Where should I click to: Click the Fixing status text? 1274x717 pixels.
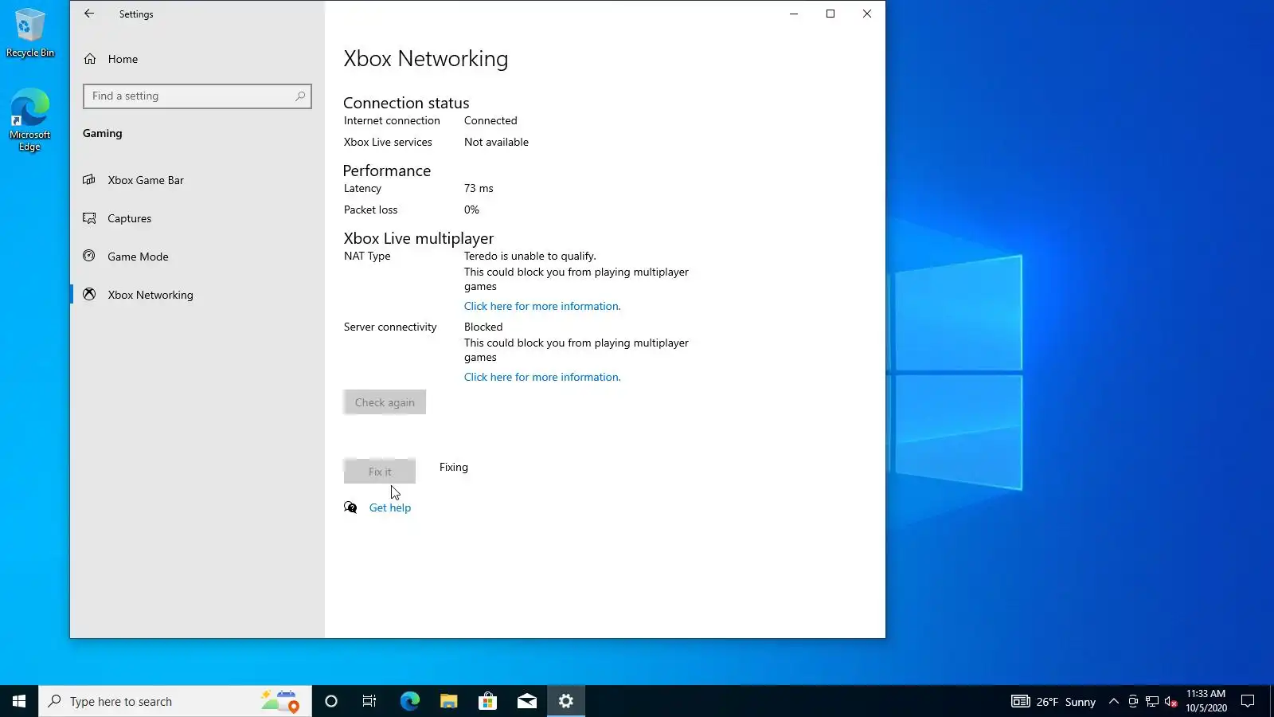coord(454,467)
